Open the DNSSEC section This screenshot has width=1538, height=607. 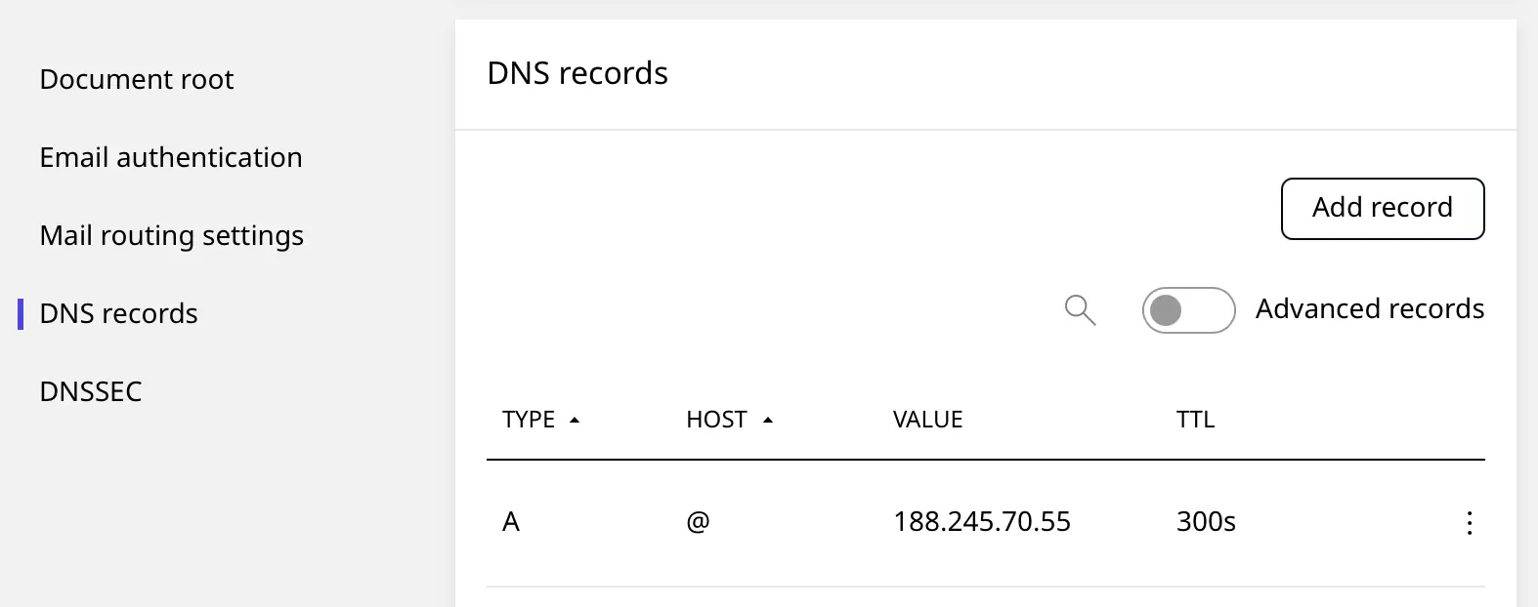pos(91,390)
